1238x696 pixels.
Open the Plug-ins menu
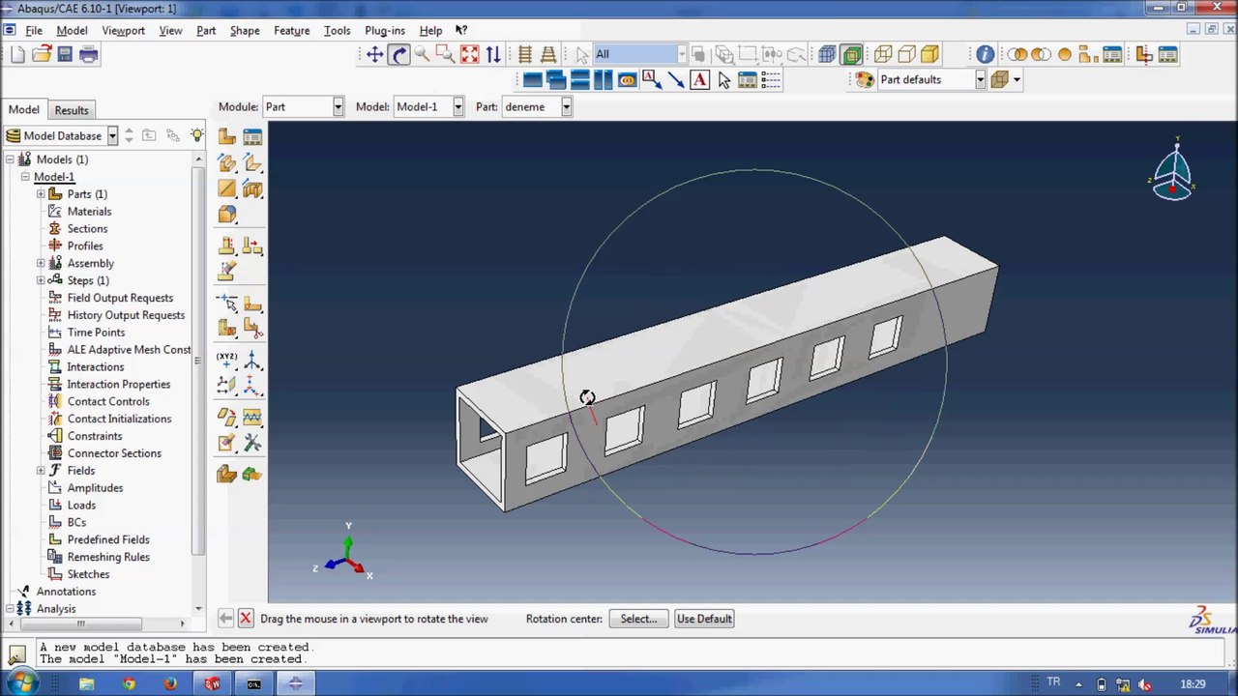click(x=385, y=31)
